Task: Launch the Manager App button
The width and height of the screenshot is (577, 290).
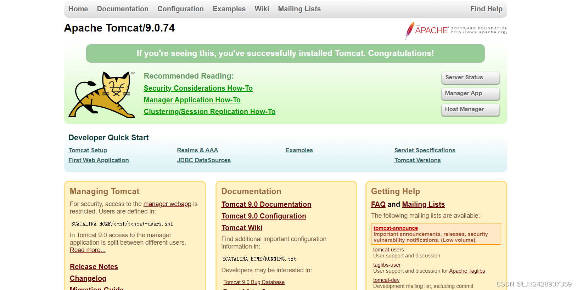Action: coord(471,93)
